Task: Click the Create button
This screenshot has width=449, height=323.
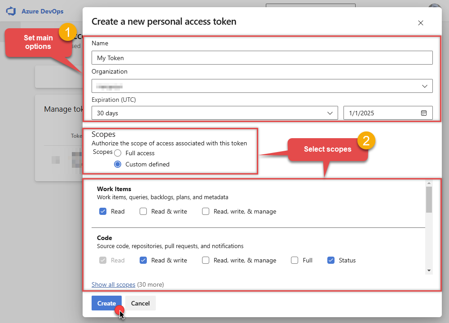Action: [x=106, y=303]
